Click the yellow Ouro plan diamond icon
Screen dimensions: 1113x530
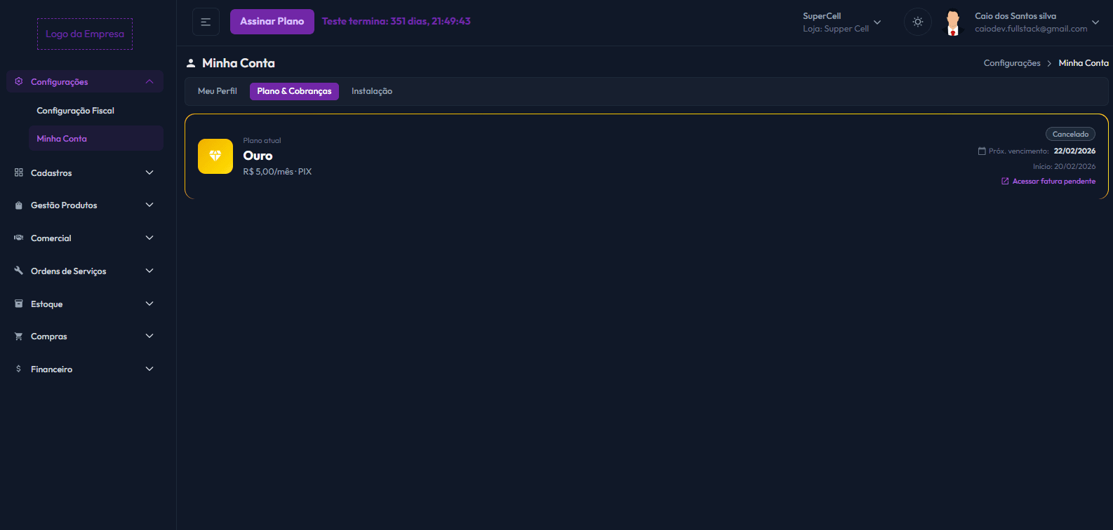click(x=215, y=156)
